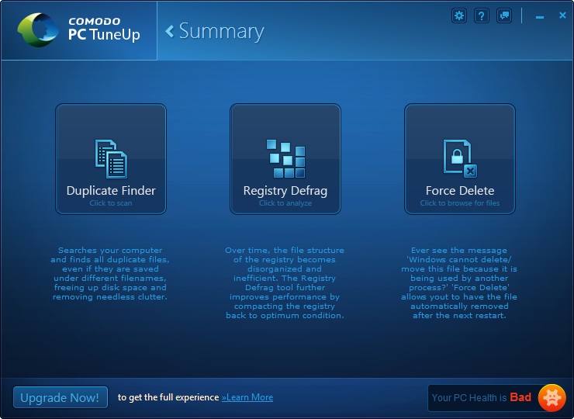
Task: Click the Registry Defrag blocks icon
Action: [285, 158]
